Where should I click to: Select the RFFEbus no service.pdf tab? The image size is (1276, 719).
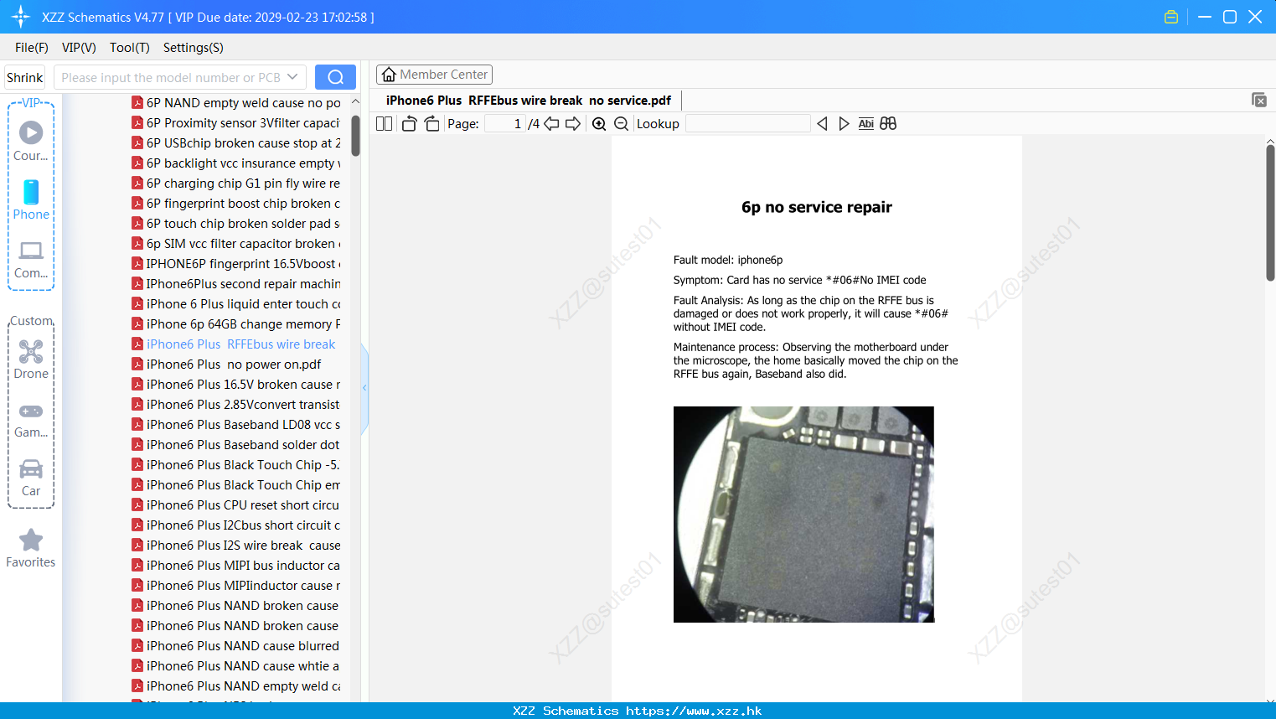pyautogui.click(x=528, y=101)
